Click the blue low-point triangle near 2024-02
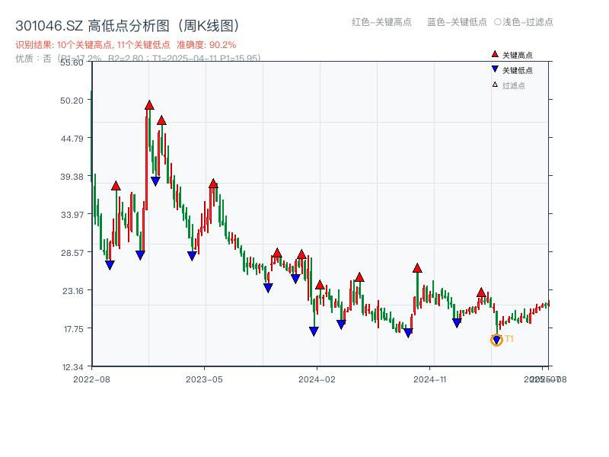 pos(313,331)
